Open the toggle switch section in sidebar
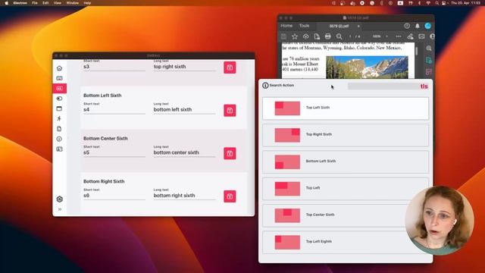 (x=59, y=99)
